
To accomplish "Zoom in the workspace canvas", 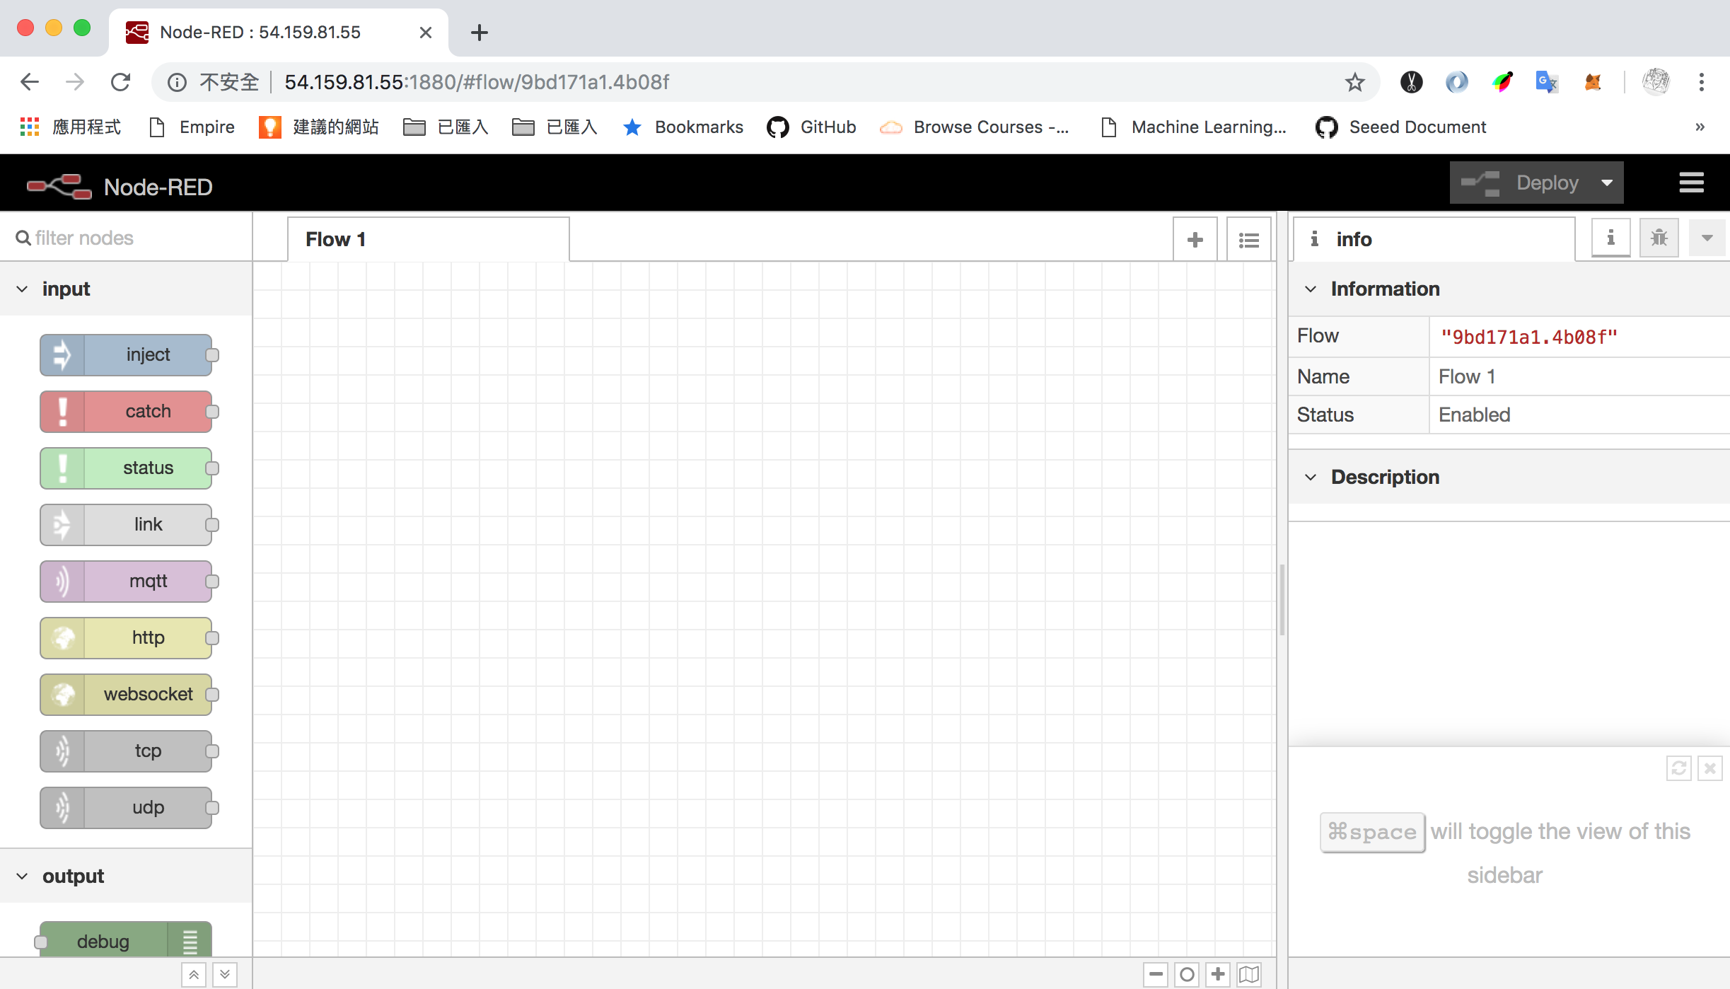I will (x=1218, y=974).
